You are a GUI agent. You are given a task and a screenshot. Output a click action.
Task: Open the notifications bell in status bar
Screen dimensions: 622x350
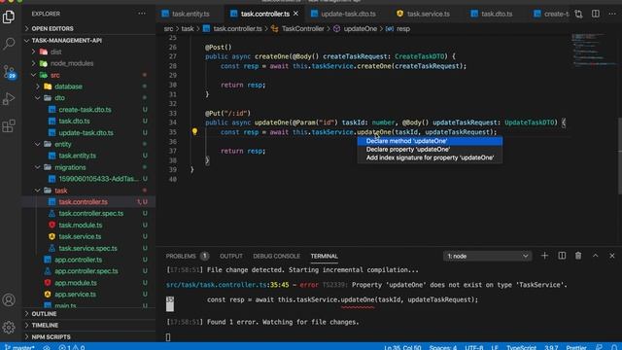pos(614,347)
